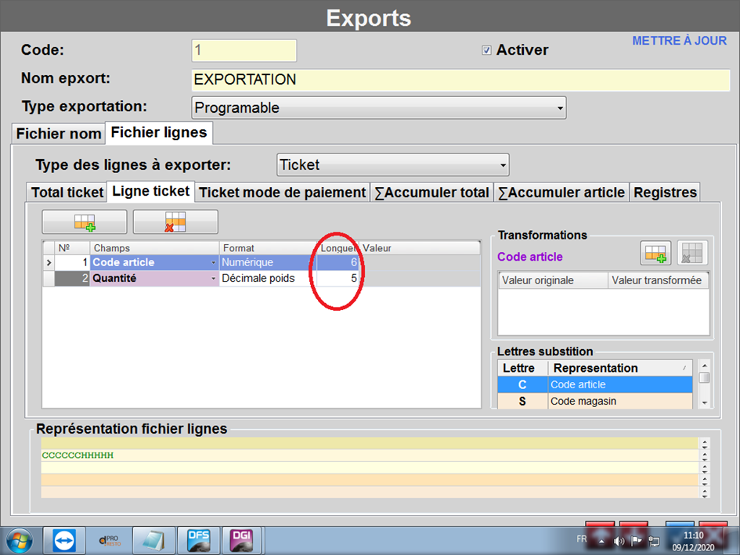Image resolution: width=740 pixels, height=555 pixels.
Task: Select the Ticket mode de paiement tab
Action: [x=283, y=192]
